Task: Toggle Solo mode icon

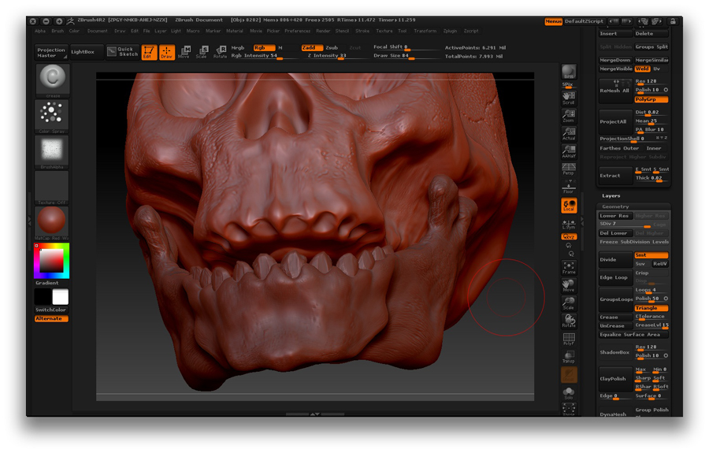Action: pos(568,392)
